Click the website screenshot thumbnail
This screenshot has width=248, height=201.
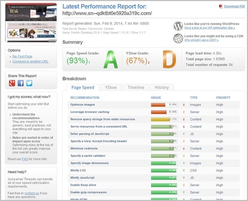pyautogui.click(x=31, y=22)
